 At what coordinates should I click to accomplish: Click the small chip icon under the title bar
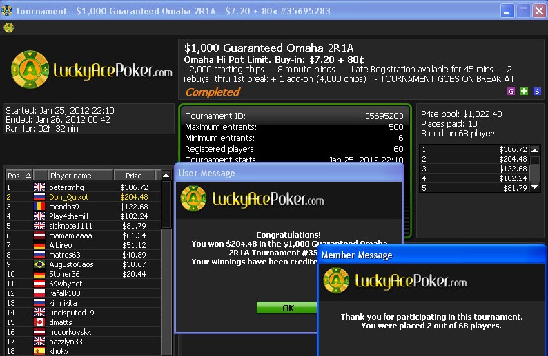point(8,28)
